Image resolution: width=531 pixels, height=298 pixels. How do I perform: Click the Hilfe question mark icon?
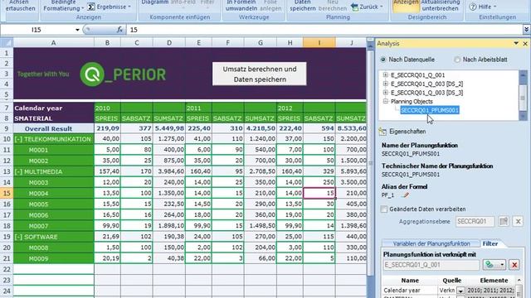[473, 7]
